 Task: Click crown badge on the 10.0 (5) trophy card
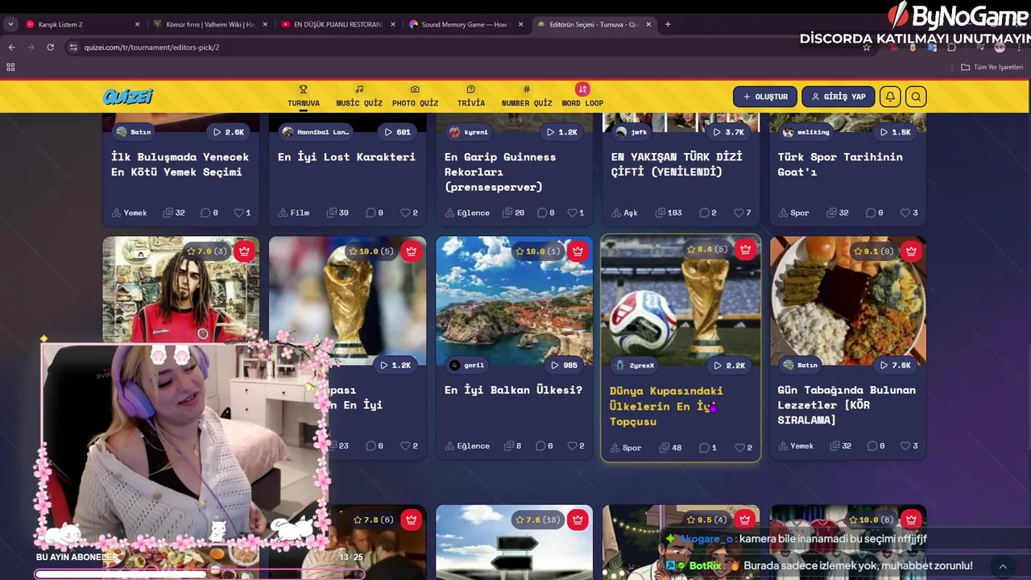pos(411,251)
